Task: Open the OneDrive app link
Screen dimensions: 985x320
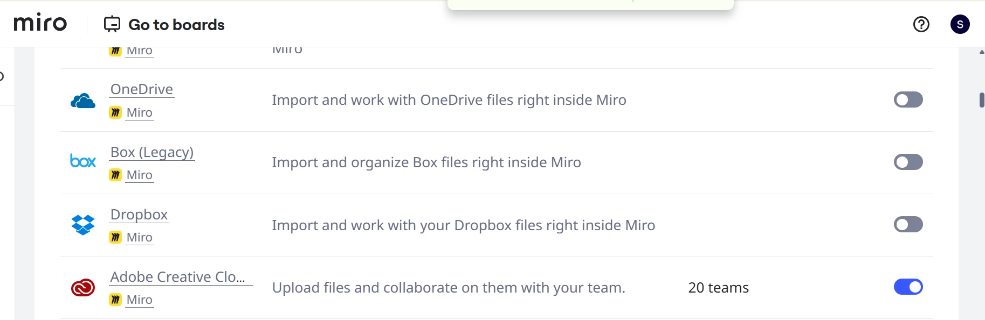Action: point(142,89)
